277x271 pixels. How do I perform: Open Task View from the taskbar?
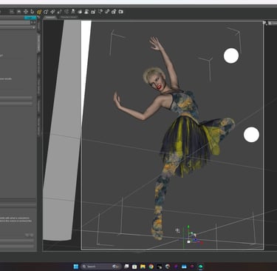click(126, 267)
